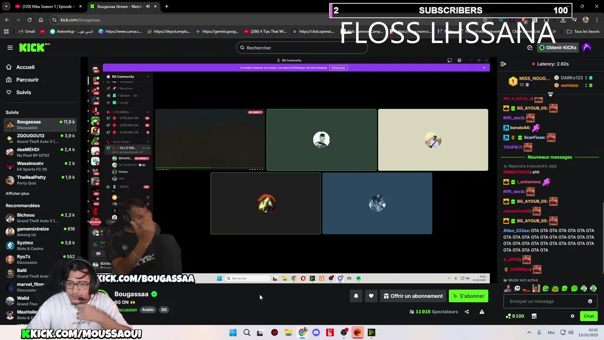Reload the current page

(x=29, y=20)
